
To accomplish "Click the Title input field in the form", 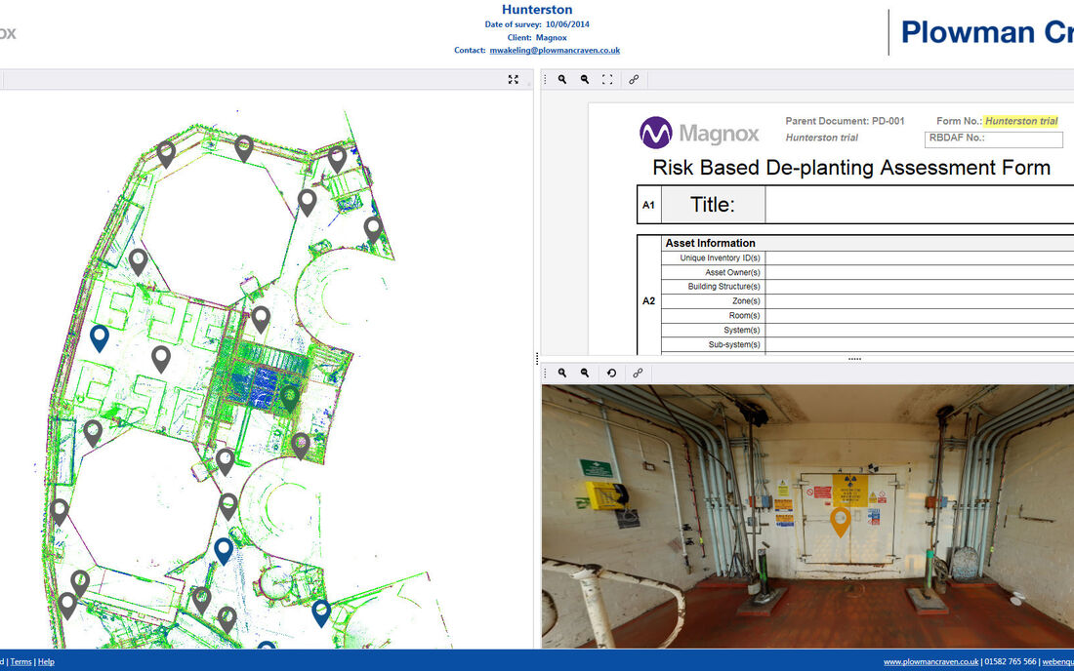I will pyautogui.click(x=918, y=205).
